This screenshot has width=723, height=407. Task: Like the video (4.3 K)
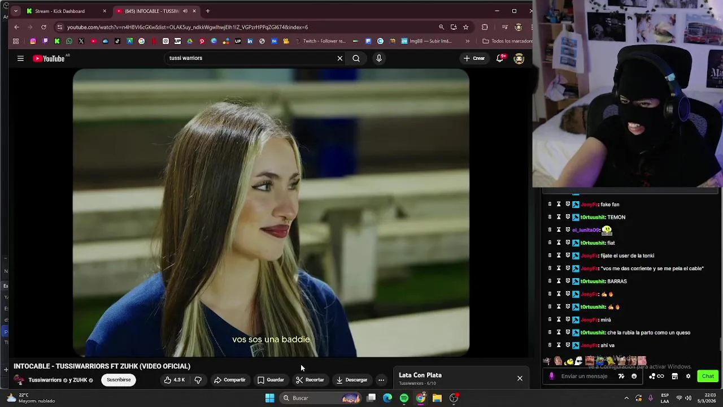click(175, 380)
